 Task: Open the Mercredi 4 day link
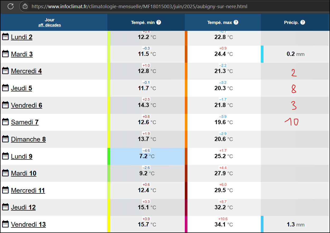point(26,71)
